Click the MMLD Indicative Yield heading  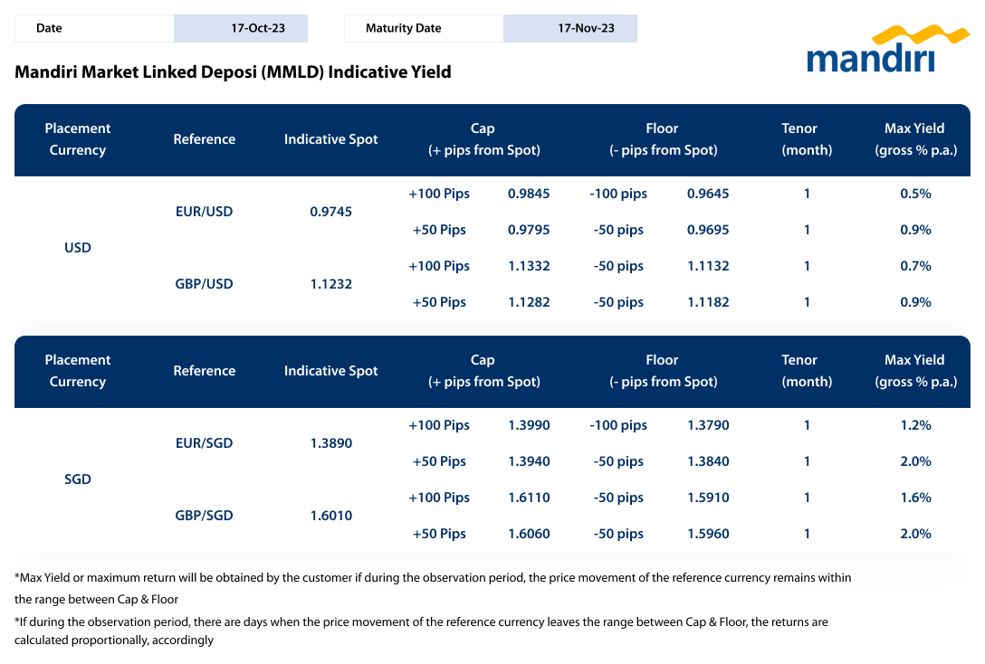[x=233, y=72]
